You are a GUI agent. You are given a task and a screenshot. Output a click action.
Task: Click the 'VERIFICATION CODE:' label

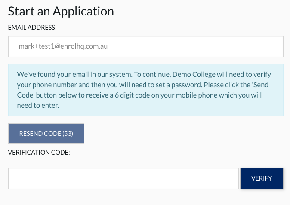point(39,152)
